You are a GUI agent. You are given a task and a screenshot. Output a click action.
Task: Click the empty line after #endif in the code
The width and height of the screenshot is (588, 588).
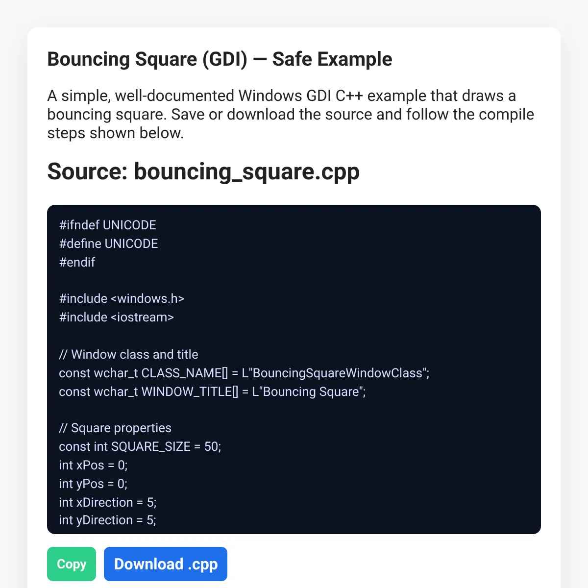[294, 280]
